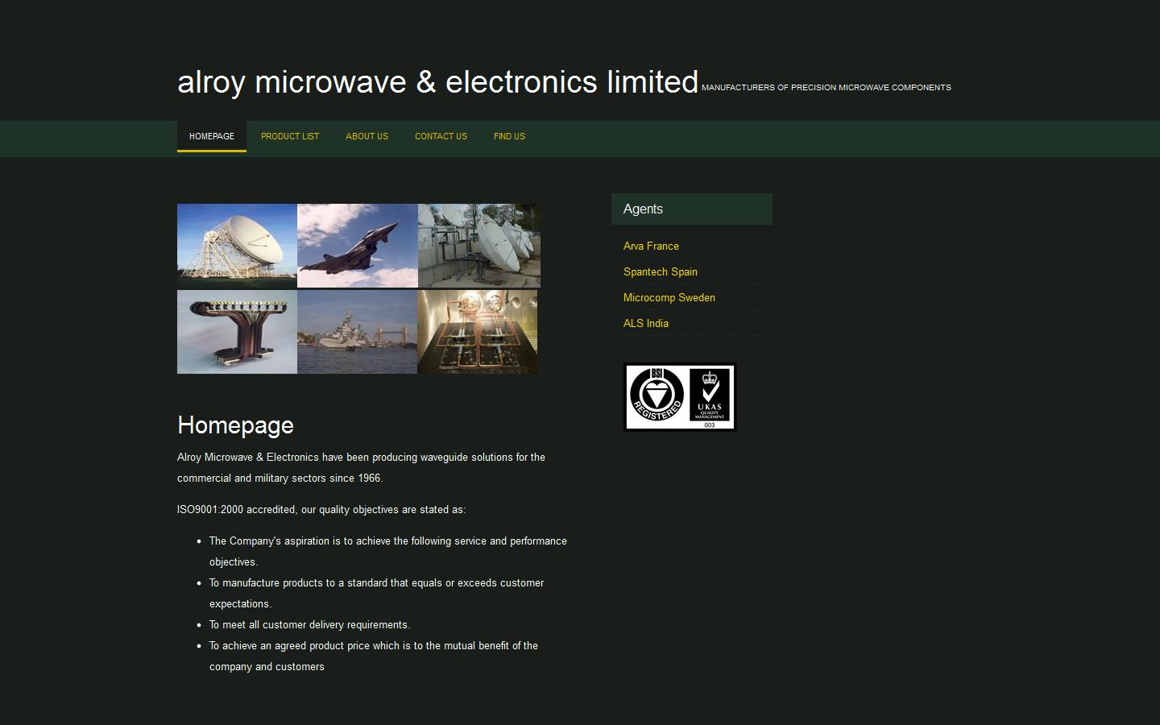Select the fighter jet image
This screenshot has height=725, width=1160.
(x=357, y=246)
